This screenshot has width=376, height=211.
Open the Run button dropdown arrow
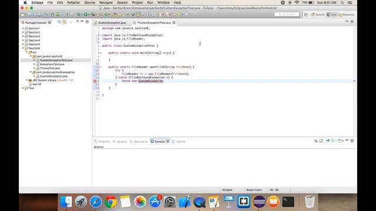click(x=89, y=15)
